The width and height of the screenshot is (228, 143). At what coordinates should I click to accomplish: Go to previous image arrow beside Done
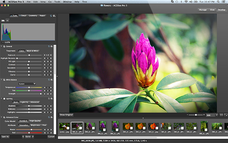[23, 137]
